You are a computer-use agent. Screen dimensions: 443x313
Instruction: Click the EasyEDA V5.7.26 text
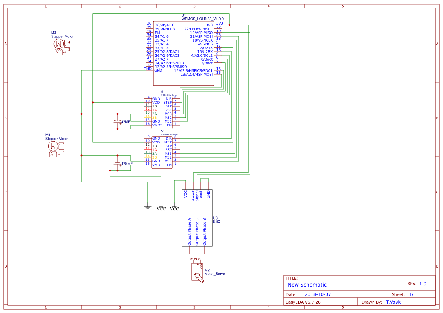click(303, 302)
